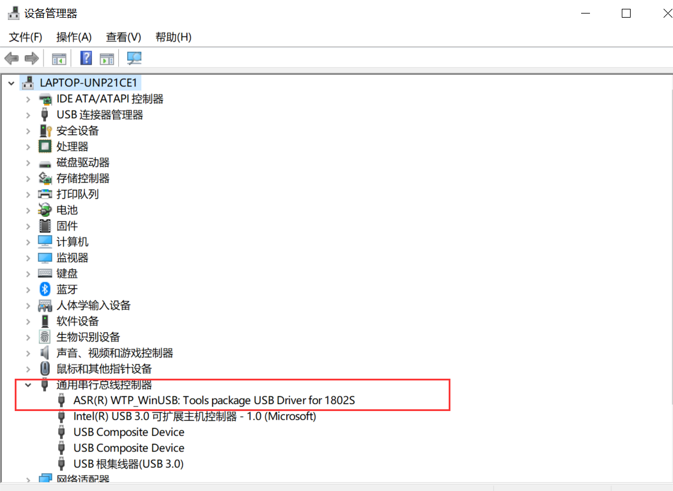This screenshot has width=673, height=491.
Task: Click the back arrow toolbar icon
Action: click(x=11, y=58)
